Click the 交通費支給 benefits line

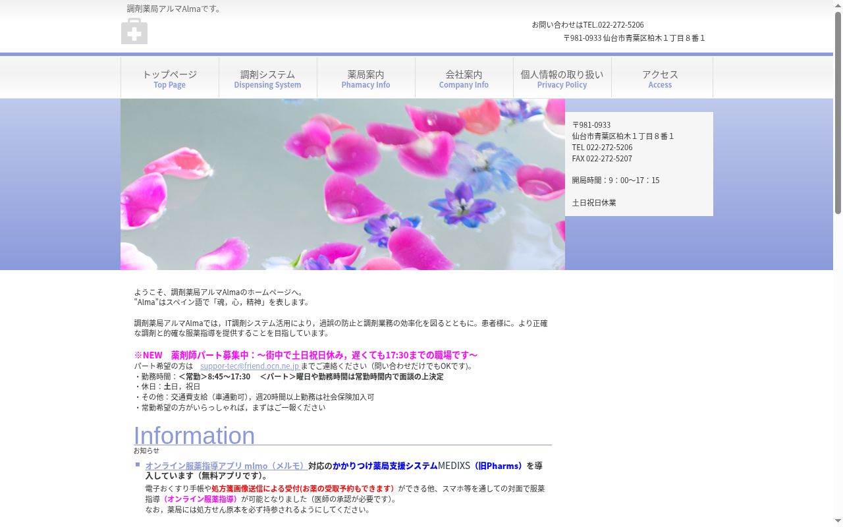click(x=254, y=397)
